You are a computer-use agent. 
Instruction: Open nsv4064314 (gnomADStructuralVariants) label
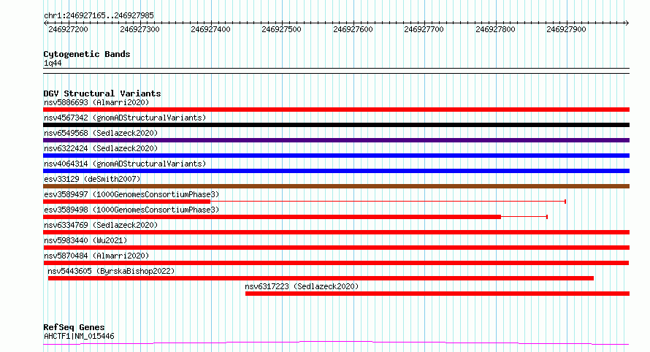tap(125, 164)
